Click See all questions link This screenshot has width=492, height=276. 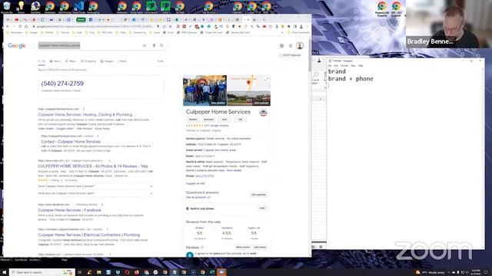(198, 198)
